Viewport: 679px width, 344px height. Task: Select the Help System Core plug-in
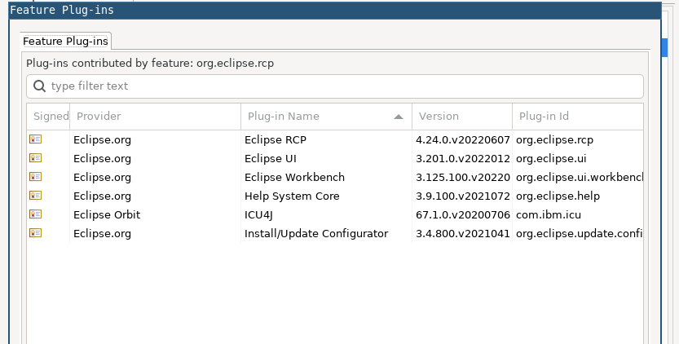pos(292,196)
